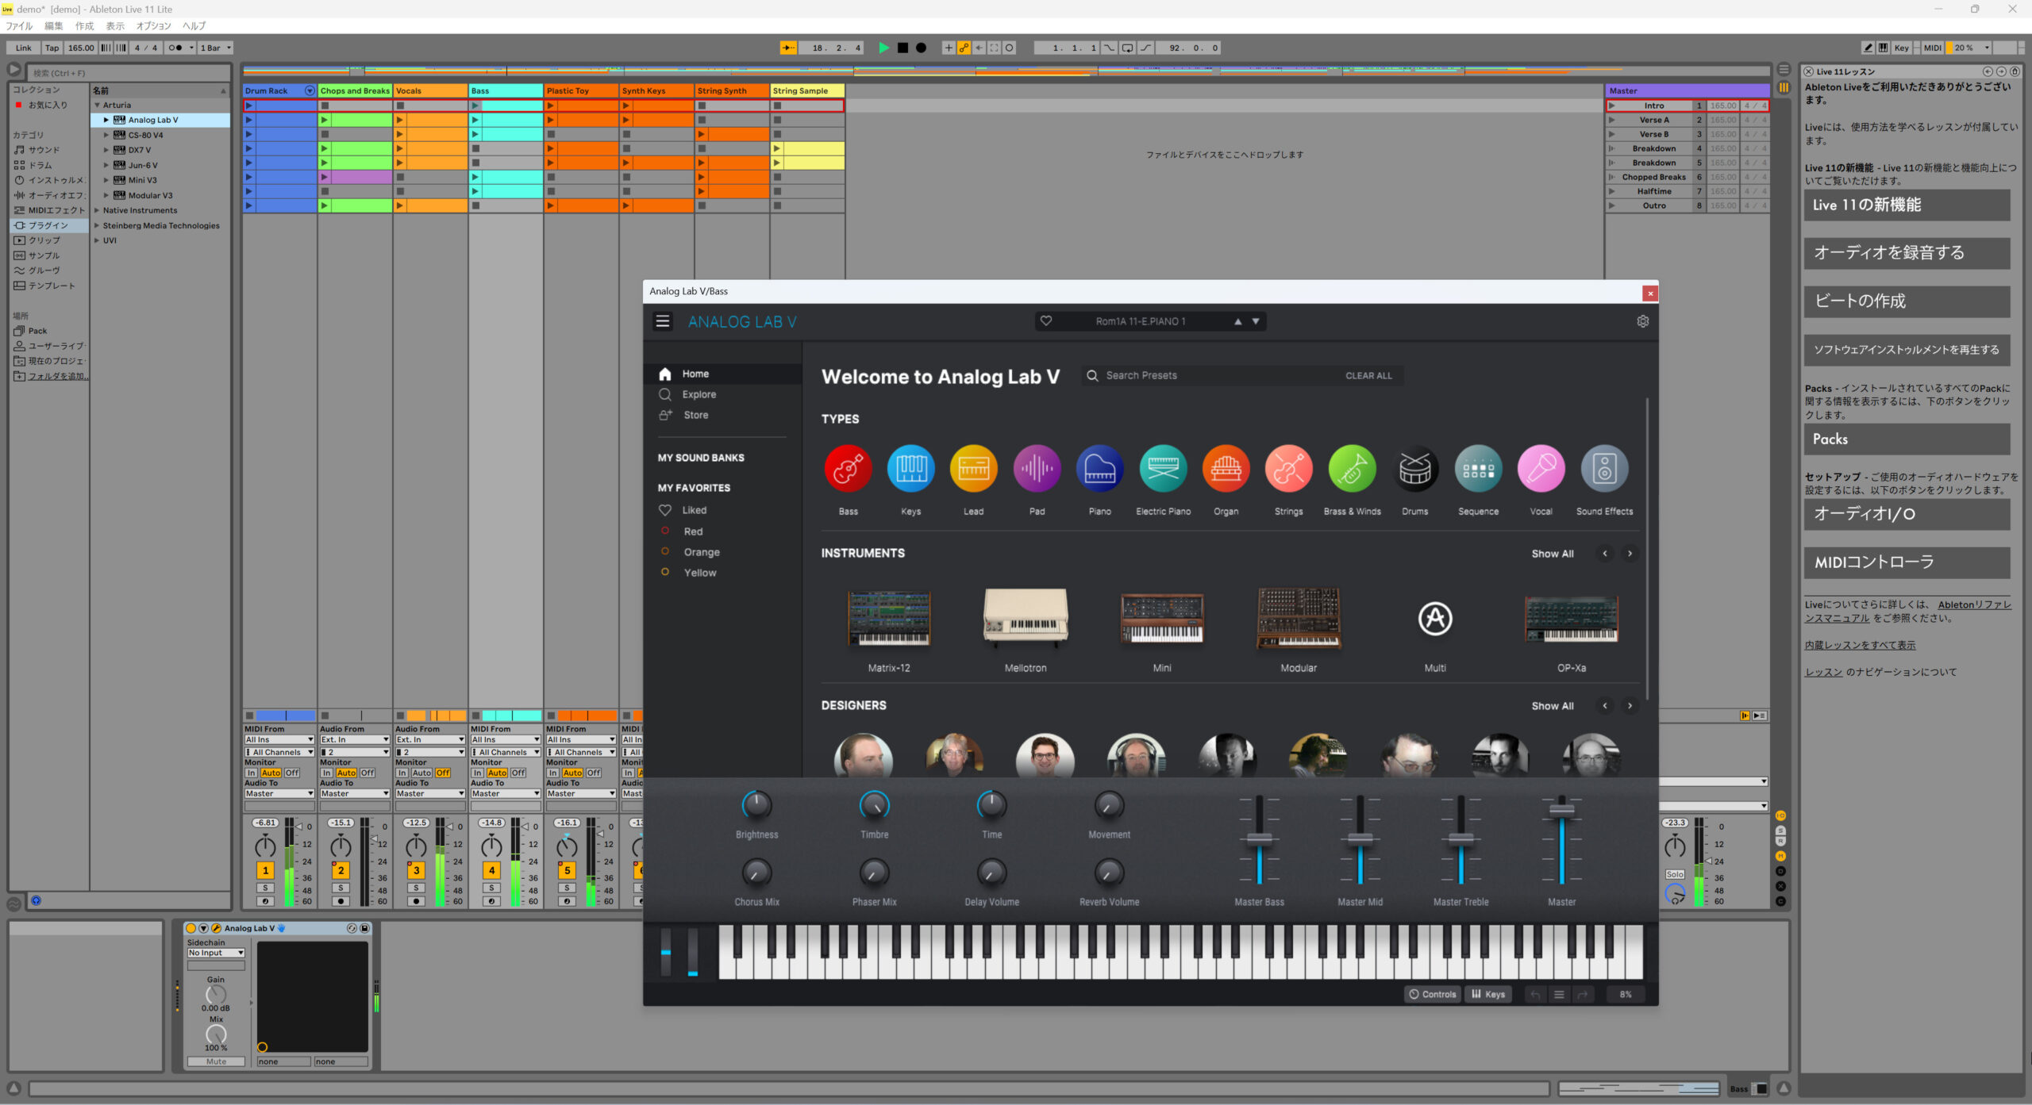Choose the Drums type icon
Viewport: 2032px width, 1105px height.
[x=1415, y=469]
